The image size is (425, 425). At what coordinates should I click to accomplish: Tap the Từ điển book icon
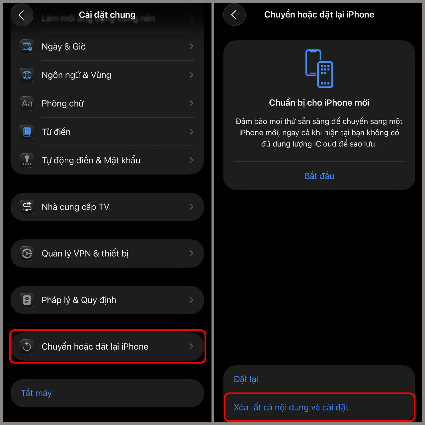tap(27, 132)
